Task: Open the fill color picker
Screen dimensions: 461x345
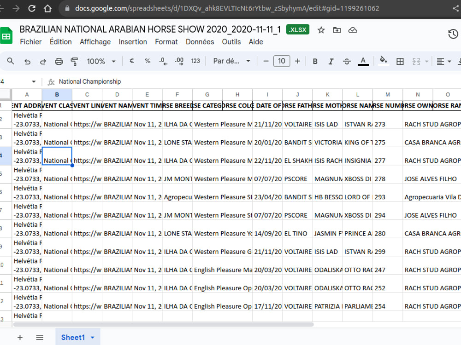Action: 383,61
